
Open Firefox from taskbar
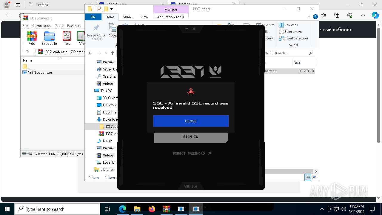coord(152,209)
